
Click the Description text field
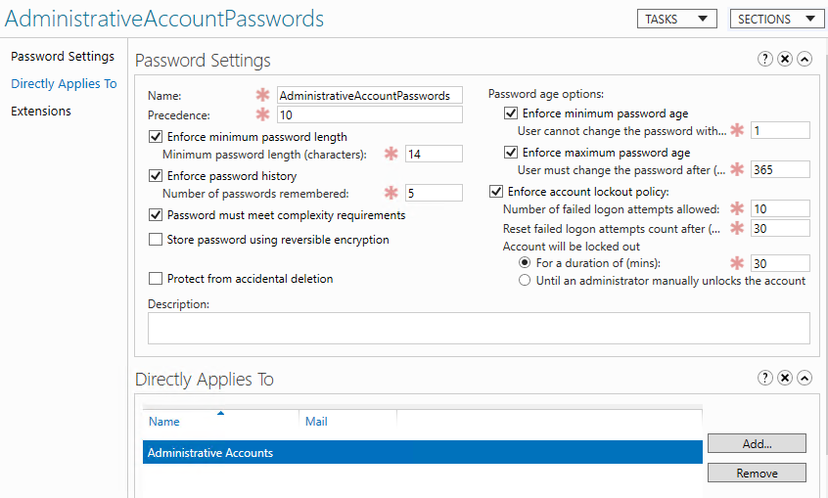(x=479, y=328)
